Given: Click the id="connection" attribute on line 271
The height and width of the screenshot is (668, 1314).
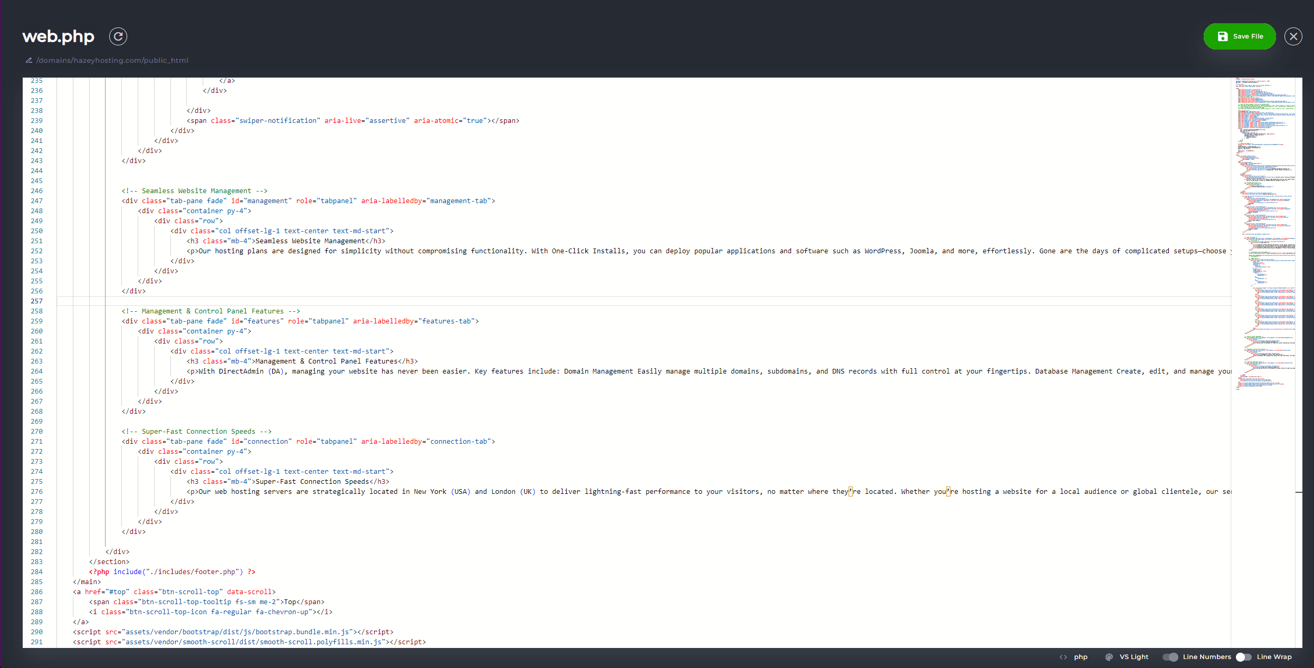Looking at the screenshot, I should (x=261, y=442).
